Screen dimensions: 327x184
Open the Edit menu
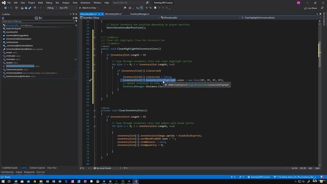click(x=16, y=3)
